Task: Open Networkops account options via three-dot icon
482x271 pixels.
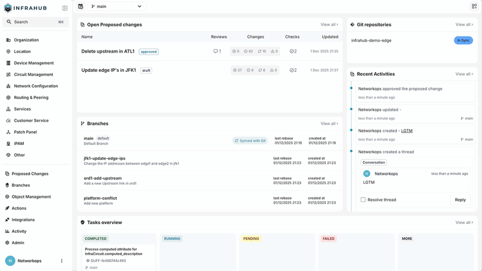Action: coord(62,261)
